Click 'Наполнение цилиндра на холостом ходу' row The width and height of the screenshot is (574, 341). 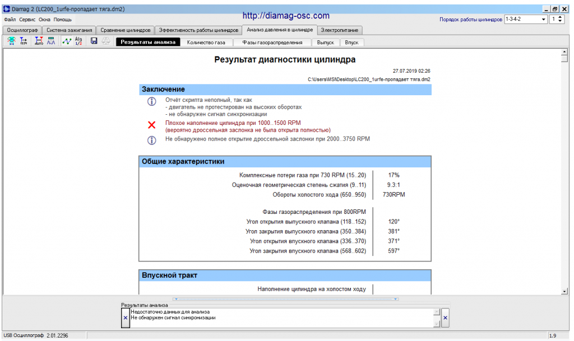click(312, 289)
